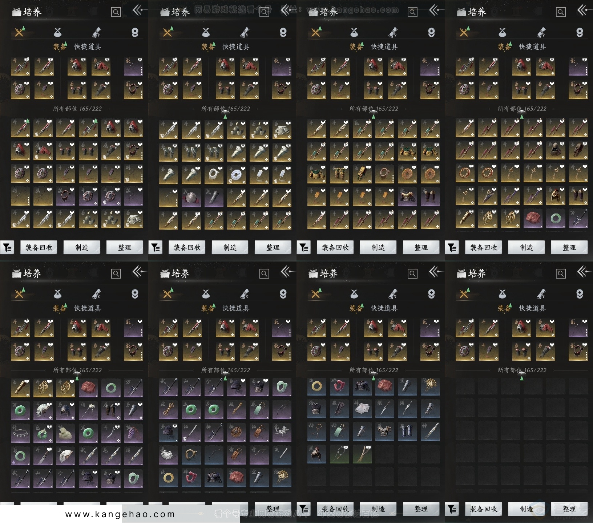Select red cloth item in top-row fourth panel

coord(533,218)
